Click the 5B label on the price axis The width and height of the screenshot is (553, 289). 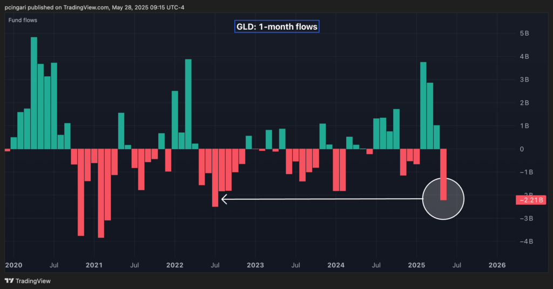(524, 33)
